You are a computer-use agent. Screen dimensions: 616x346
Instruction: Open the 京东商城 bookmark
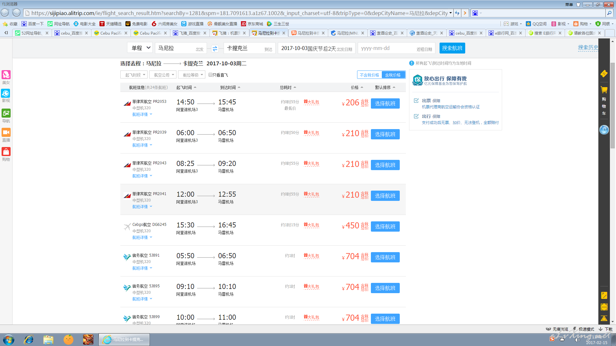pos(252,24)
